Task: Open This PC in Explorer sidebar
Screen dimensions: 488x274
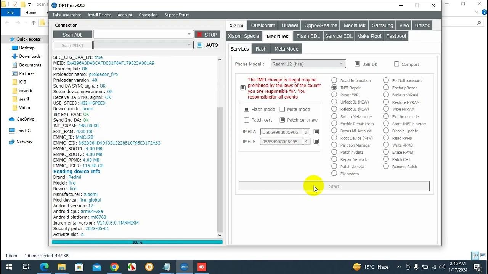Action: [x=23, y=131]
